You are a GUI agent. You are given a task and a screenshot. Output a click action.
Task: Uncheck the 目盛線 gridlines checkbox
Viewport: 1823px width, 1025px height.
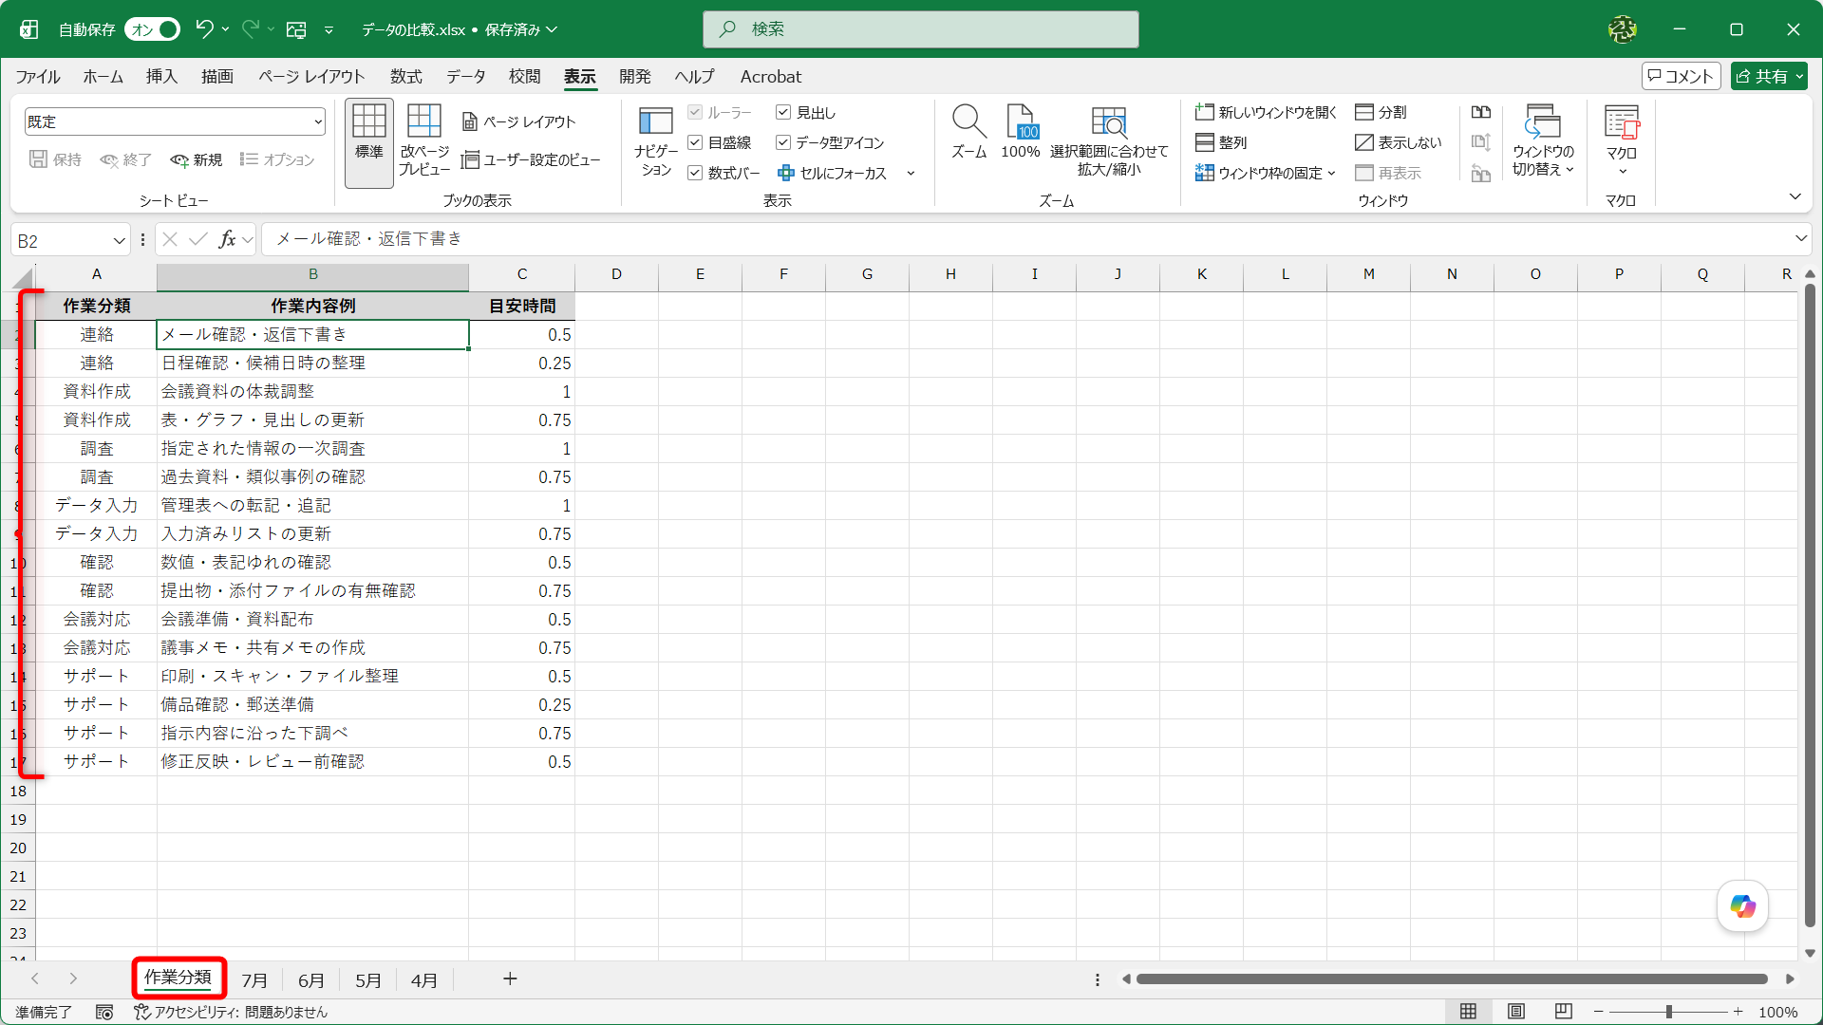(x=695, y=142)
